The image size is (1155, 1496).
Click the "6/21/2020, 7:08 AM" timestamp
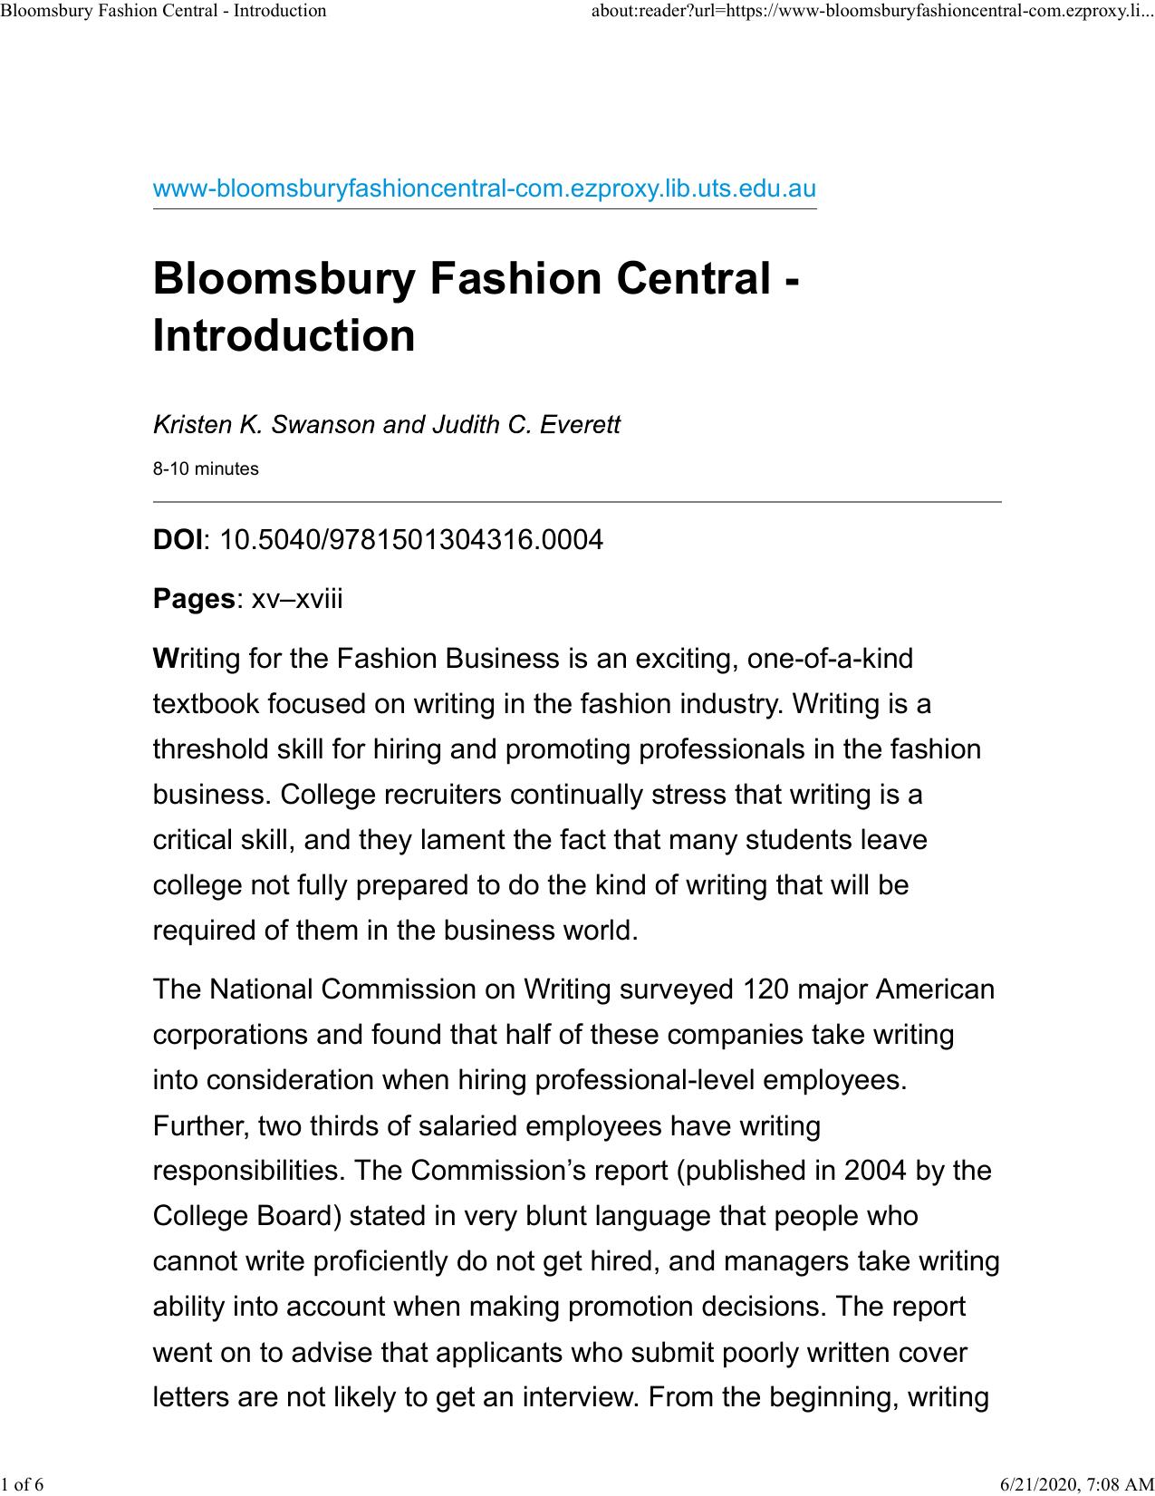pyautogui.click(x=1076, y=1483)
